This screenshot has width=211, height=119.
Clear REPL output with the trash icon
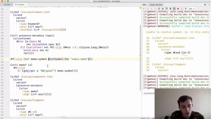click(x=170, y=9)
